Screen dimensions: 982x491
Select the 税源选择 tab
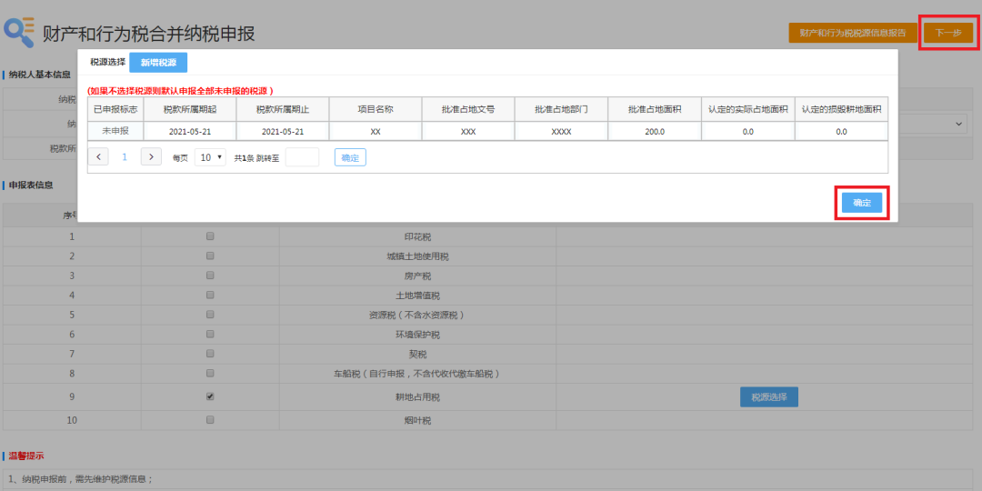107,62
